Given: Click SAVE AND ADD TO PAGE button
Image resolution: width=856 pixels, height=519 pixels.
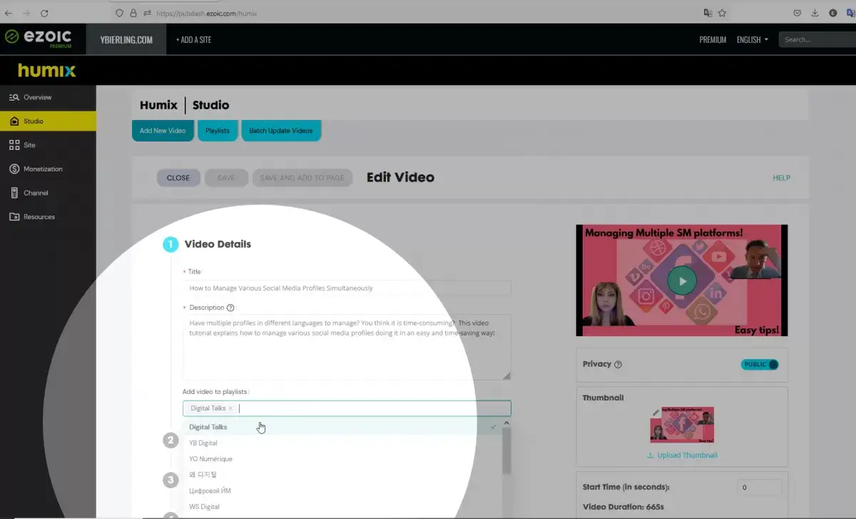Looking at the screenshot, I should [302, 178].
